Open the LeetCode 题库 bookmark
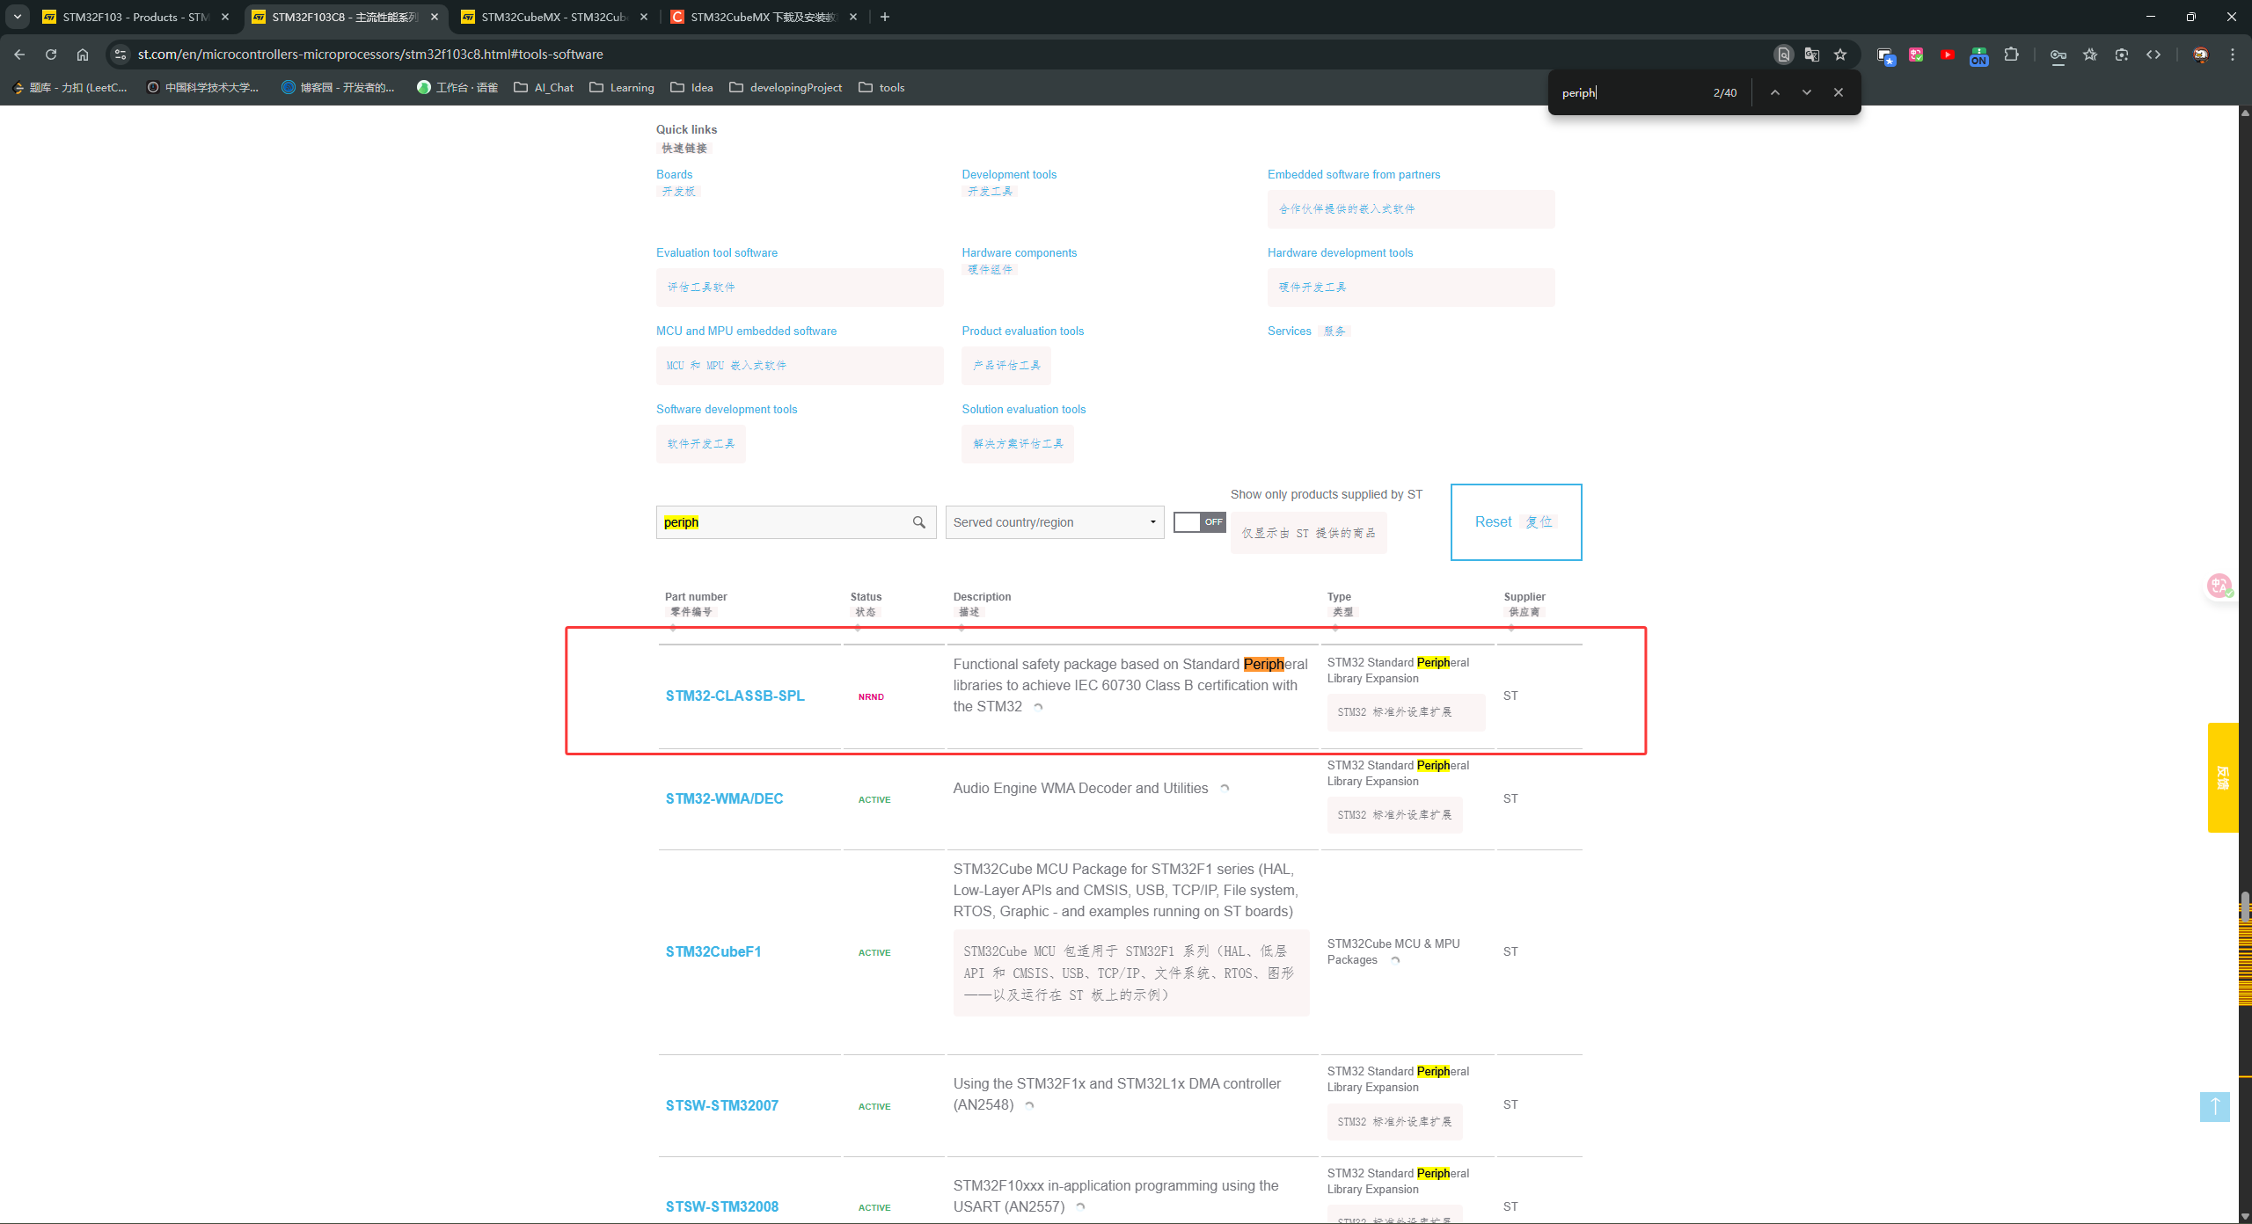Image resolution: width=2252 pixels, height=1224 pixels. [70, 87]
